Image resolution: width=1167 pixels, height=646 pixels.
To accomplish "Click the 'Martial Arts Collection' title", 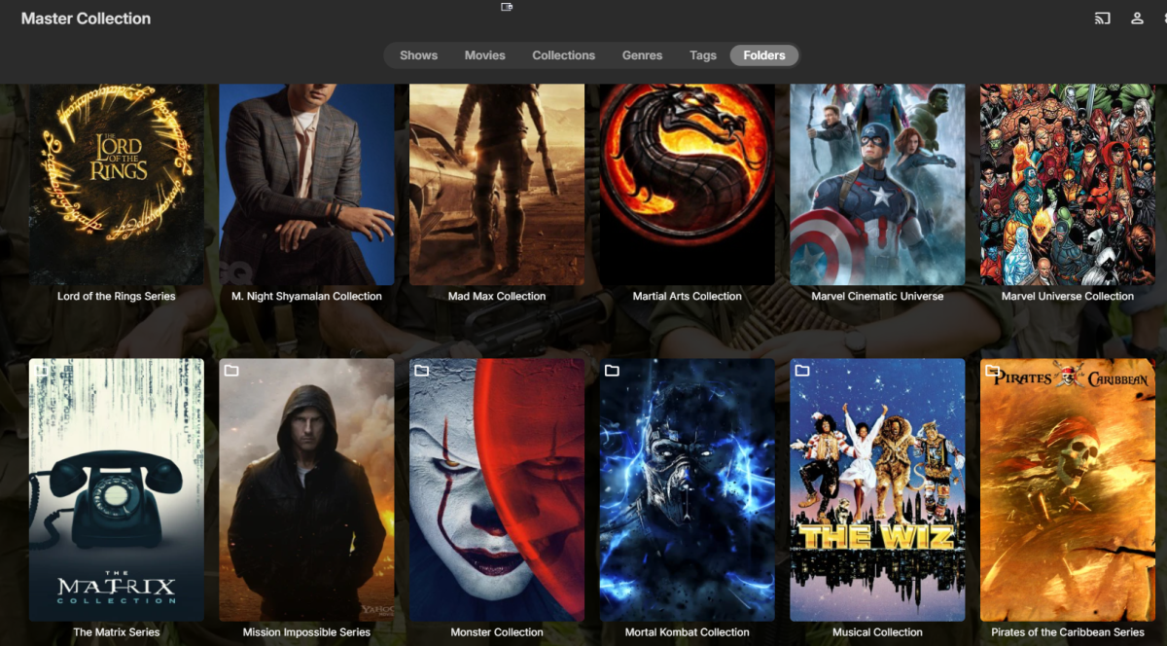I will 688,296.
